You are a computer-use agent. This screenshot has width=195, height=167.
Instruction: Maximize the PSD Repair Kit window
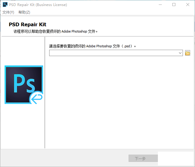(x=174, y=5)
